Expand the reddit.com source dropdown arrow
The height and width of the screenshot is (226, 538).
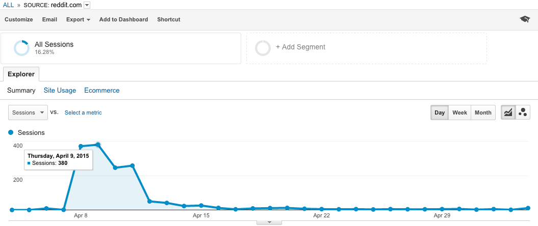click(87, 5)
